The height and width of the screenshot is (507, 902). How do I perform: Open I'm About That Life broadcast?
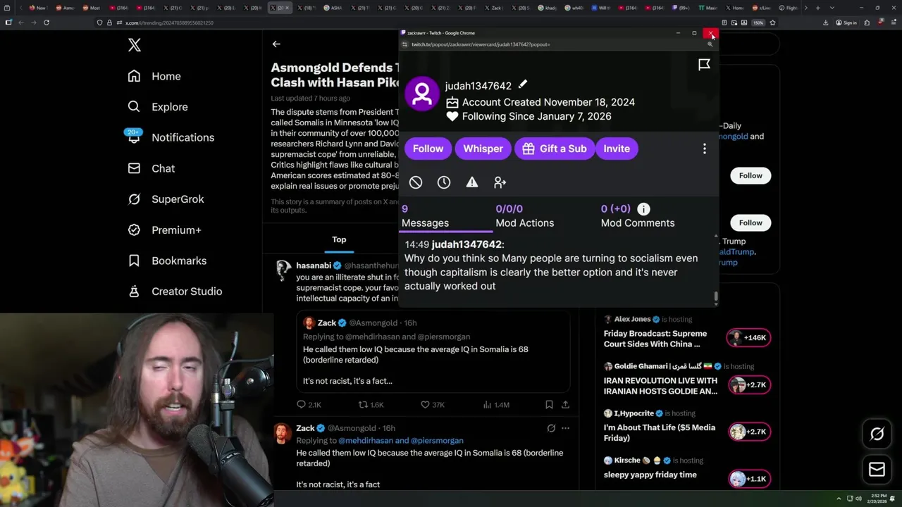[x=660, y=432]
